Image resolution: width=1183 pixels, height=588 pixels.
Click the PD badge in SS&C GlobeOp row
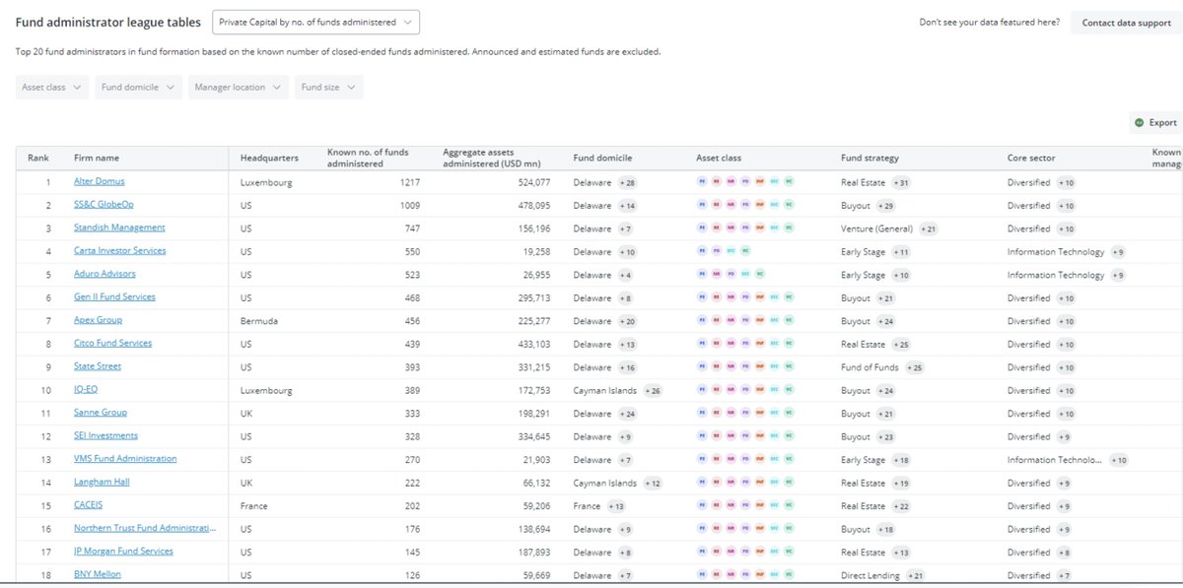click(x=745, y=205)
